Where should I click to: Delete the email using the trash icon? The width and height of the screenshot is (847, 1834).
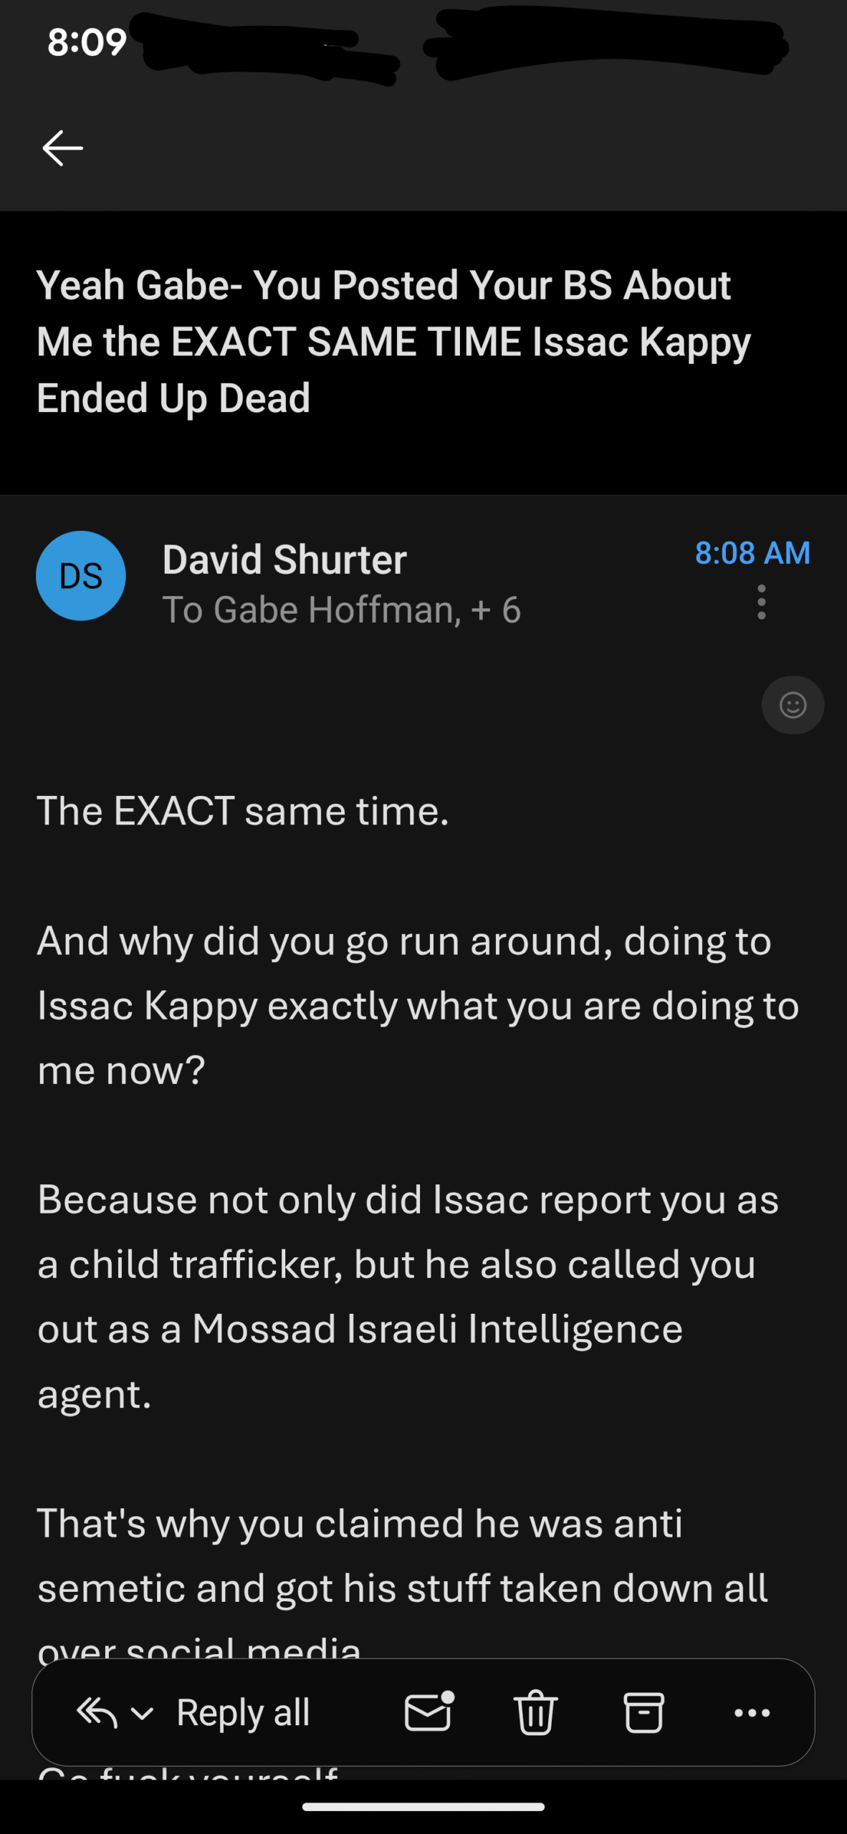[535, 1712]
